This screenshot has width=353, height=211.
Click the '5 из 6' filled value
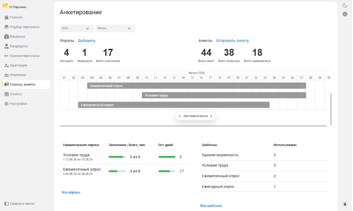135,157
